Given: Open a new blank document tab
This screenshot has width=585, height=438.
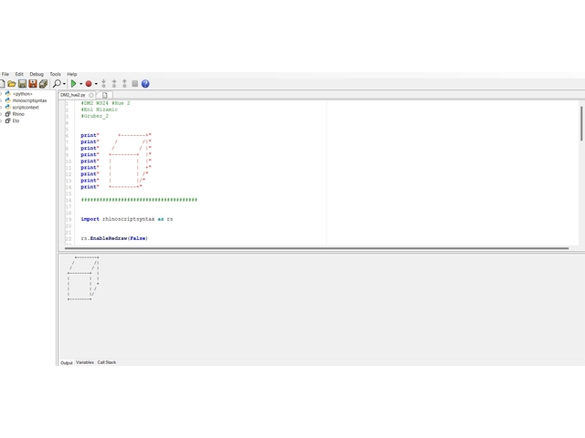Looking at the screenshot, I should coord(105,95).
